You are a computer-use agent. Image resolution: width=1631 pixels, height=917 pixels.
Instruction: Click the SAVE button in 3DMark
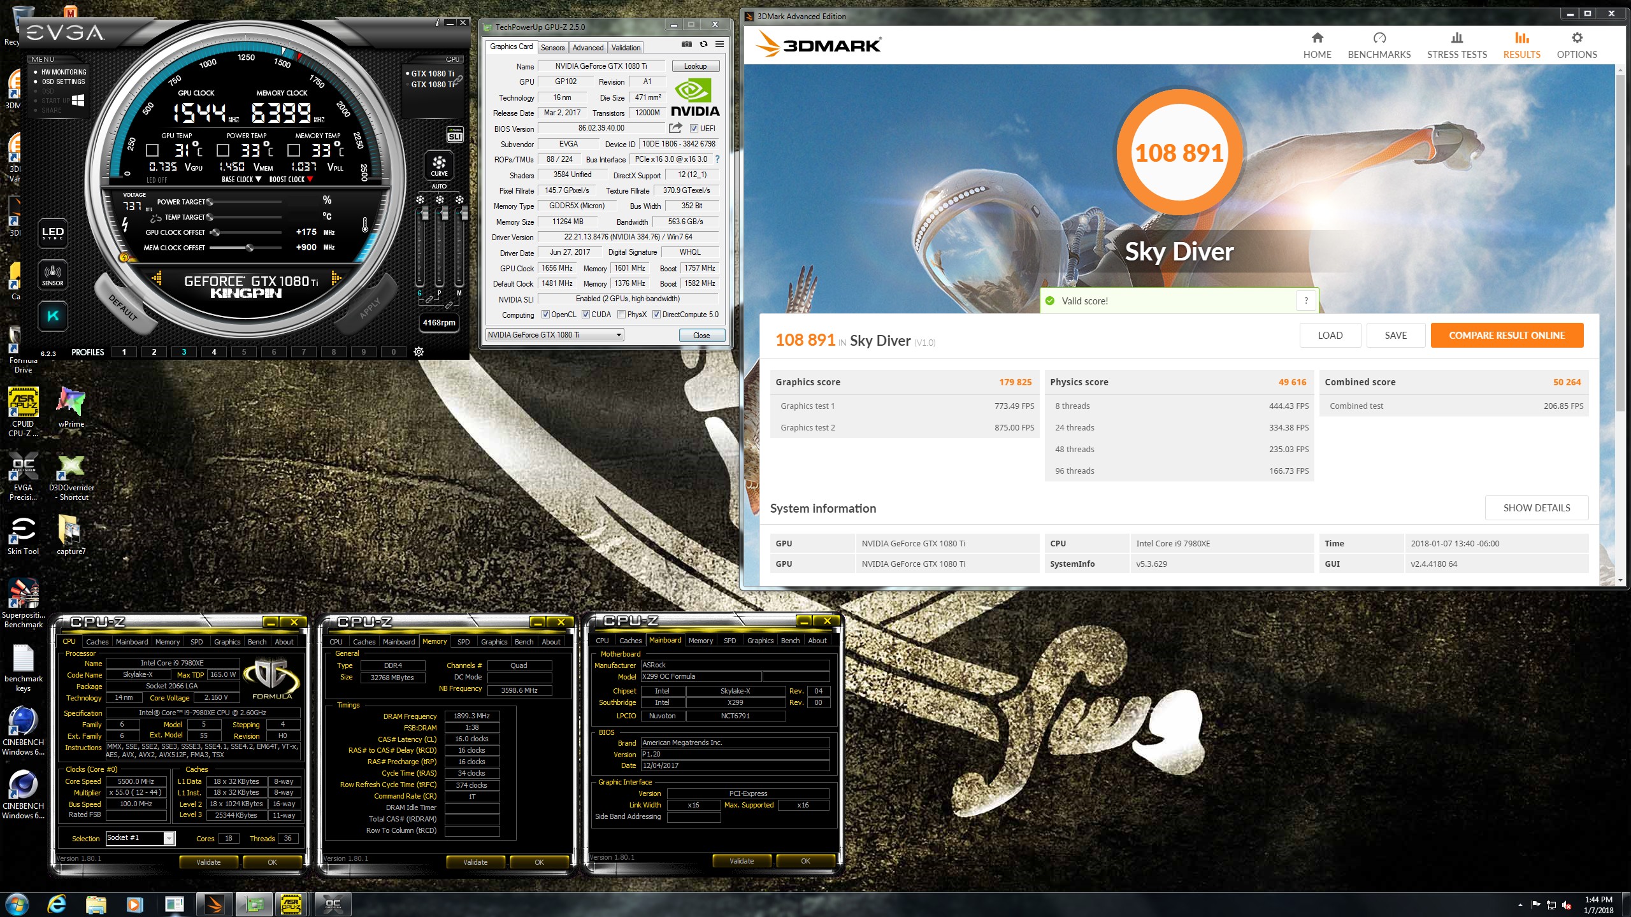point(1395,336)
